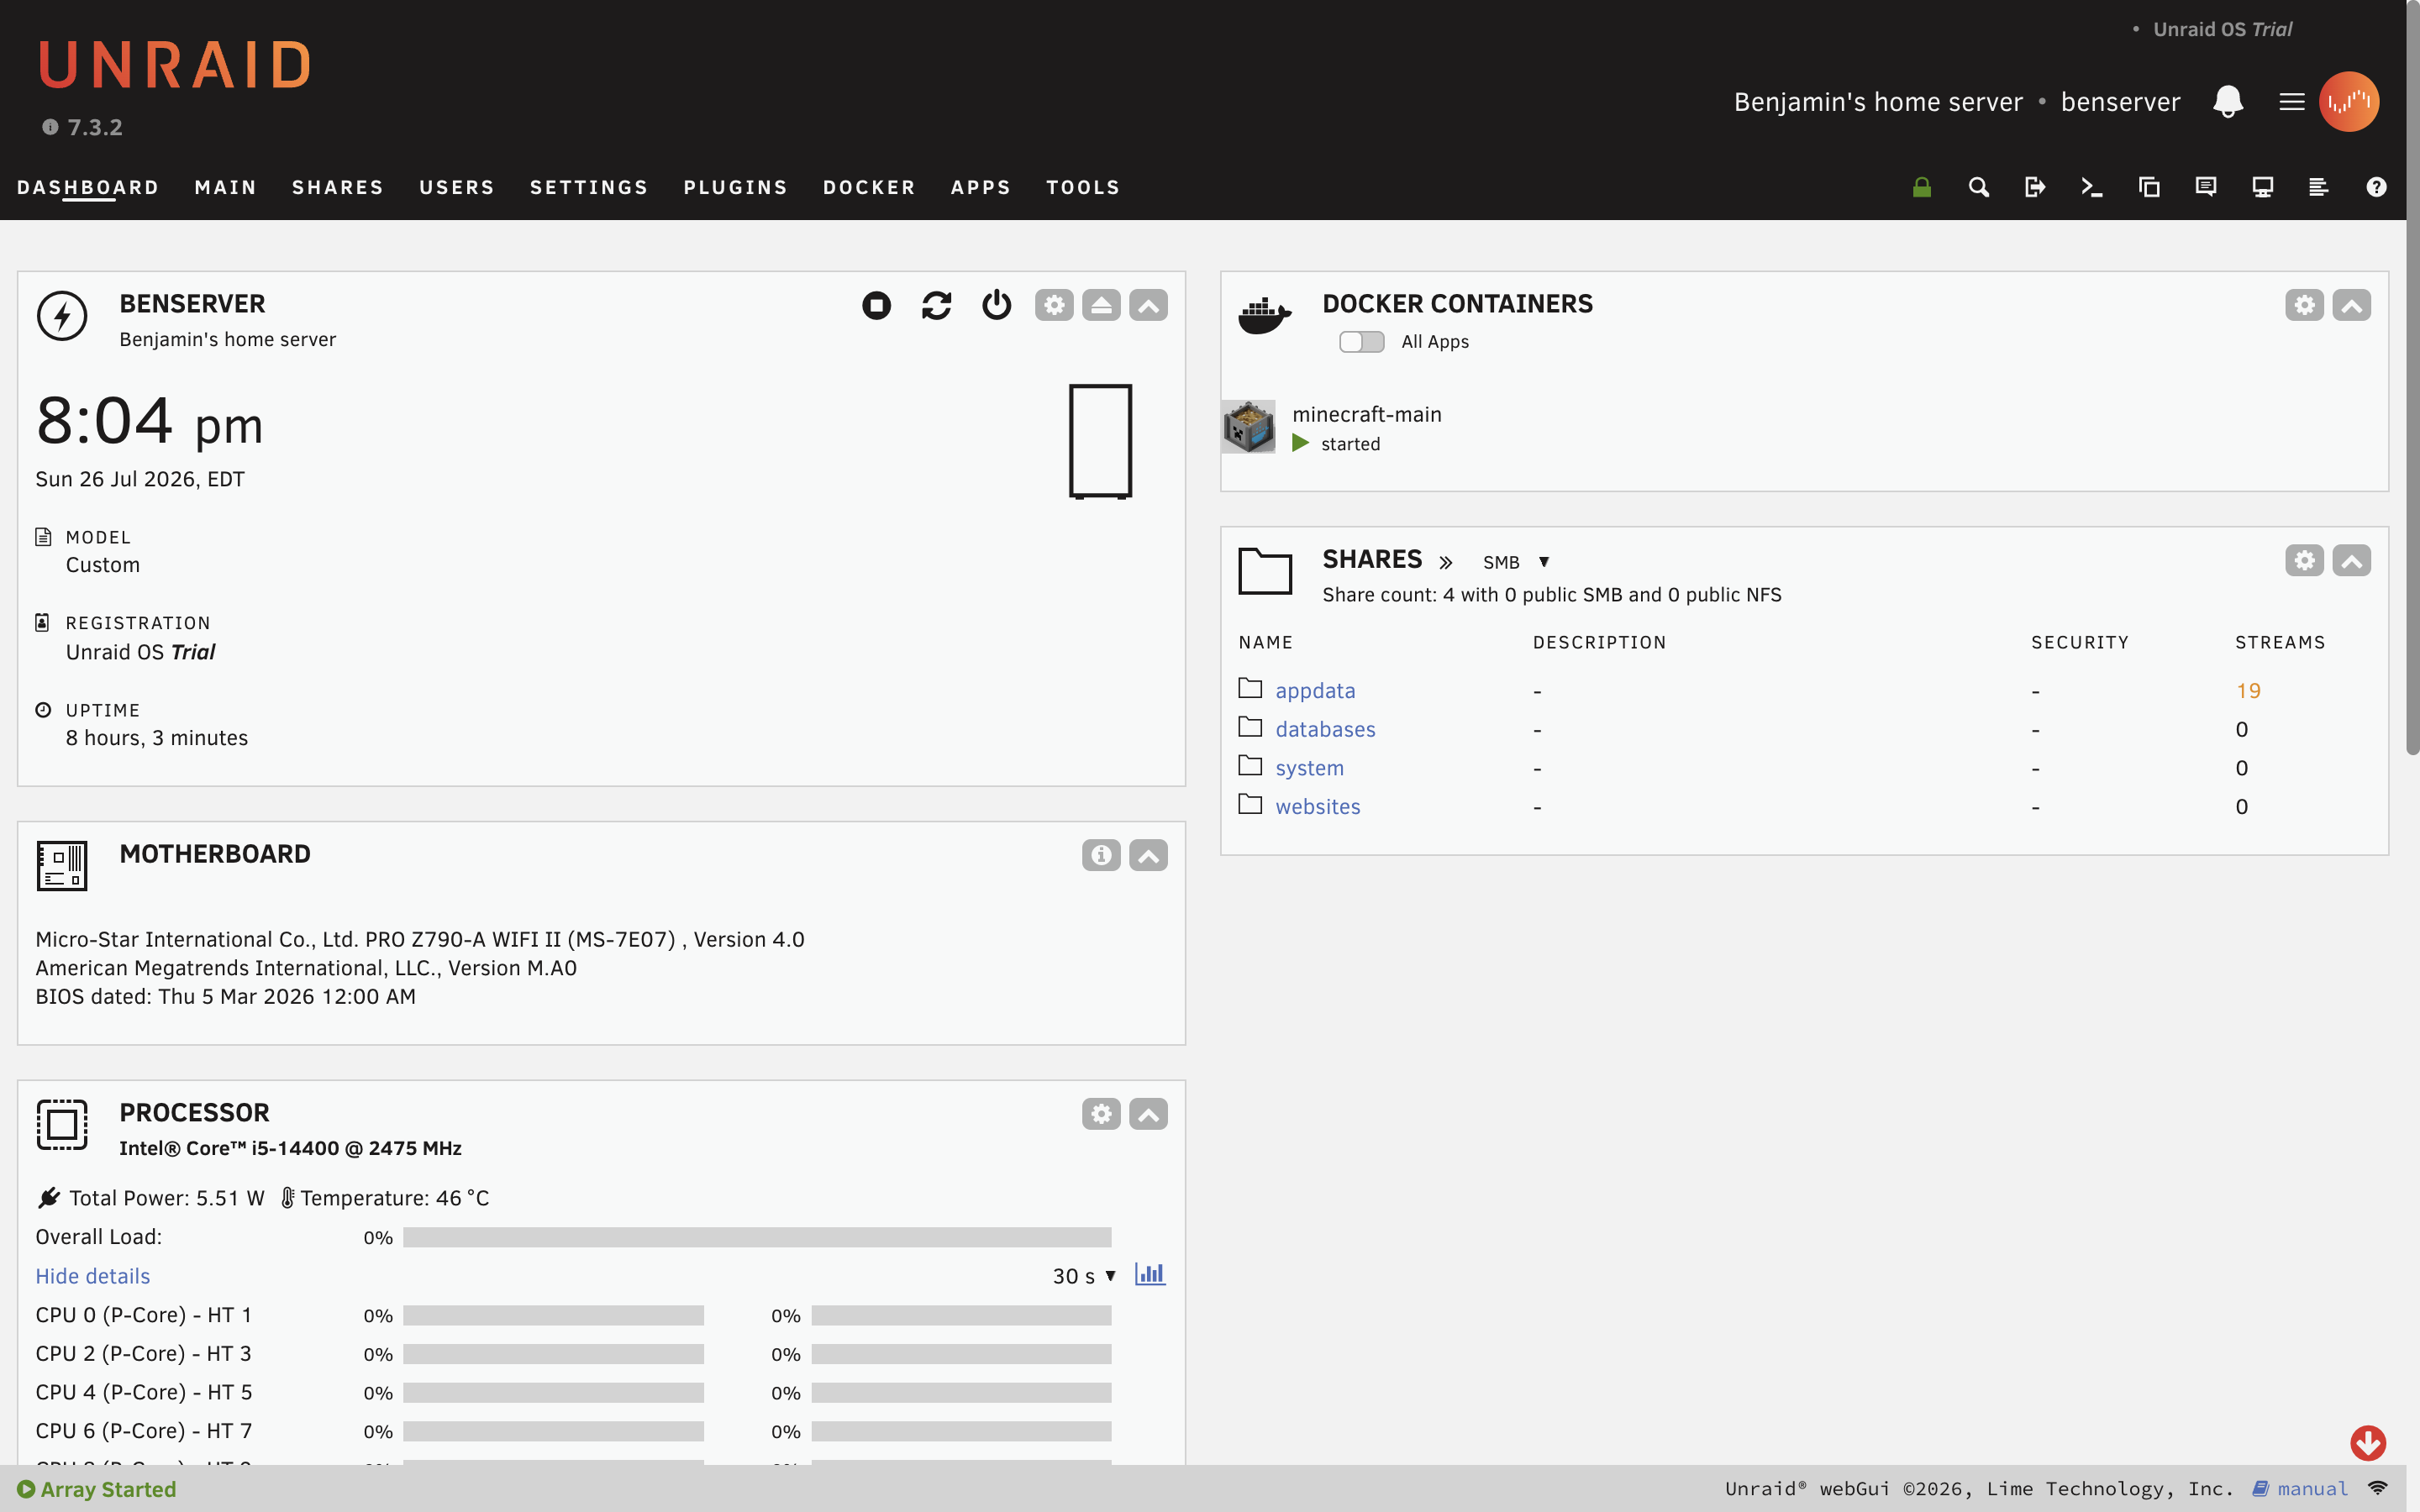Collapse the Motherboard panel
This screenshot has width=2420, height=1512.
(x=1148, y=855)
